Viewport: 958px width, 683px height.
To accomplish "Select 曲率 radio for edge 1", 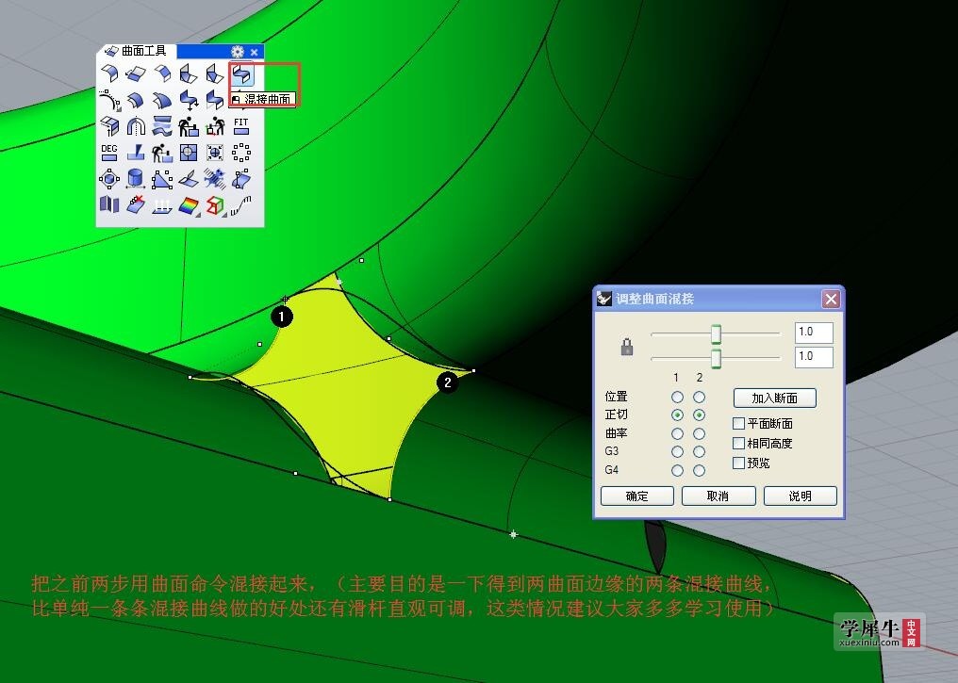I will (x=677, y=434).
